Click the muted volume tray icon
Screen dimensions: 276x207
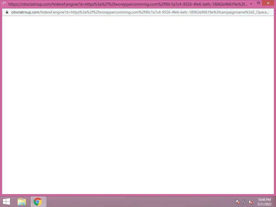pyautogui.click(x=251, y=202)
